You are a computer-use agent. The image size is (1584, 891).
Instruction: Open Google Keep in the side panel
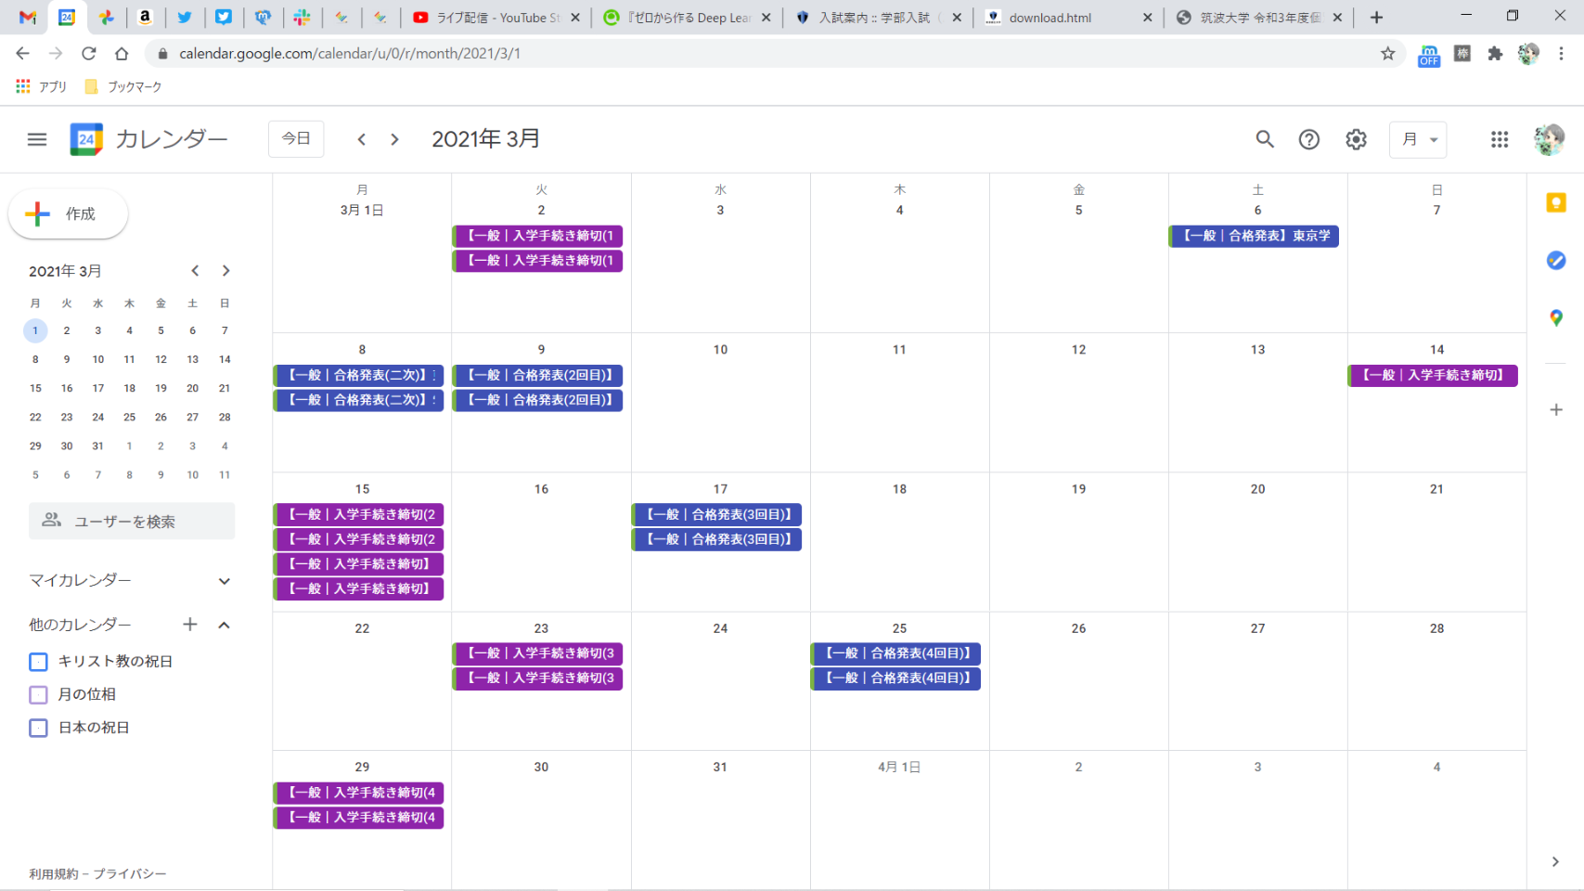click(1556, 203)
